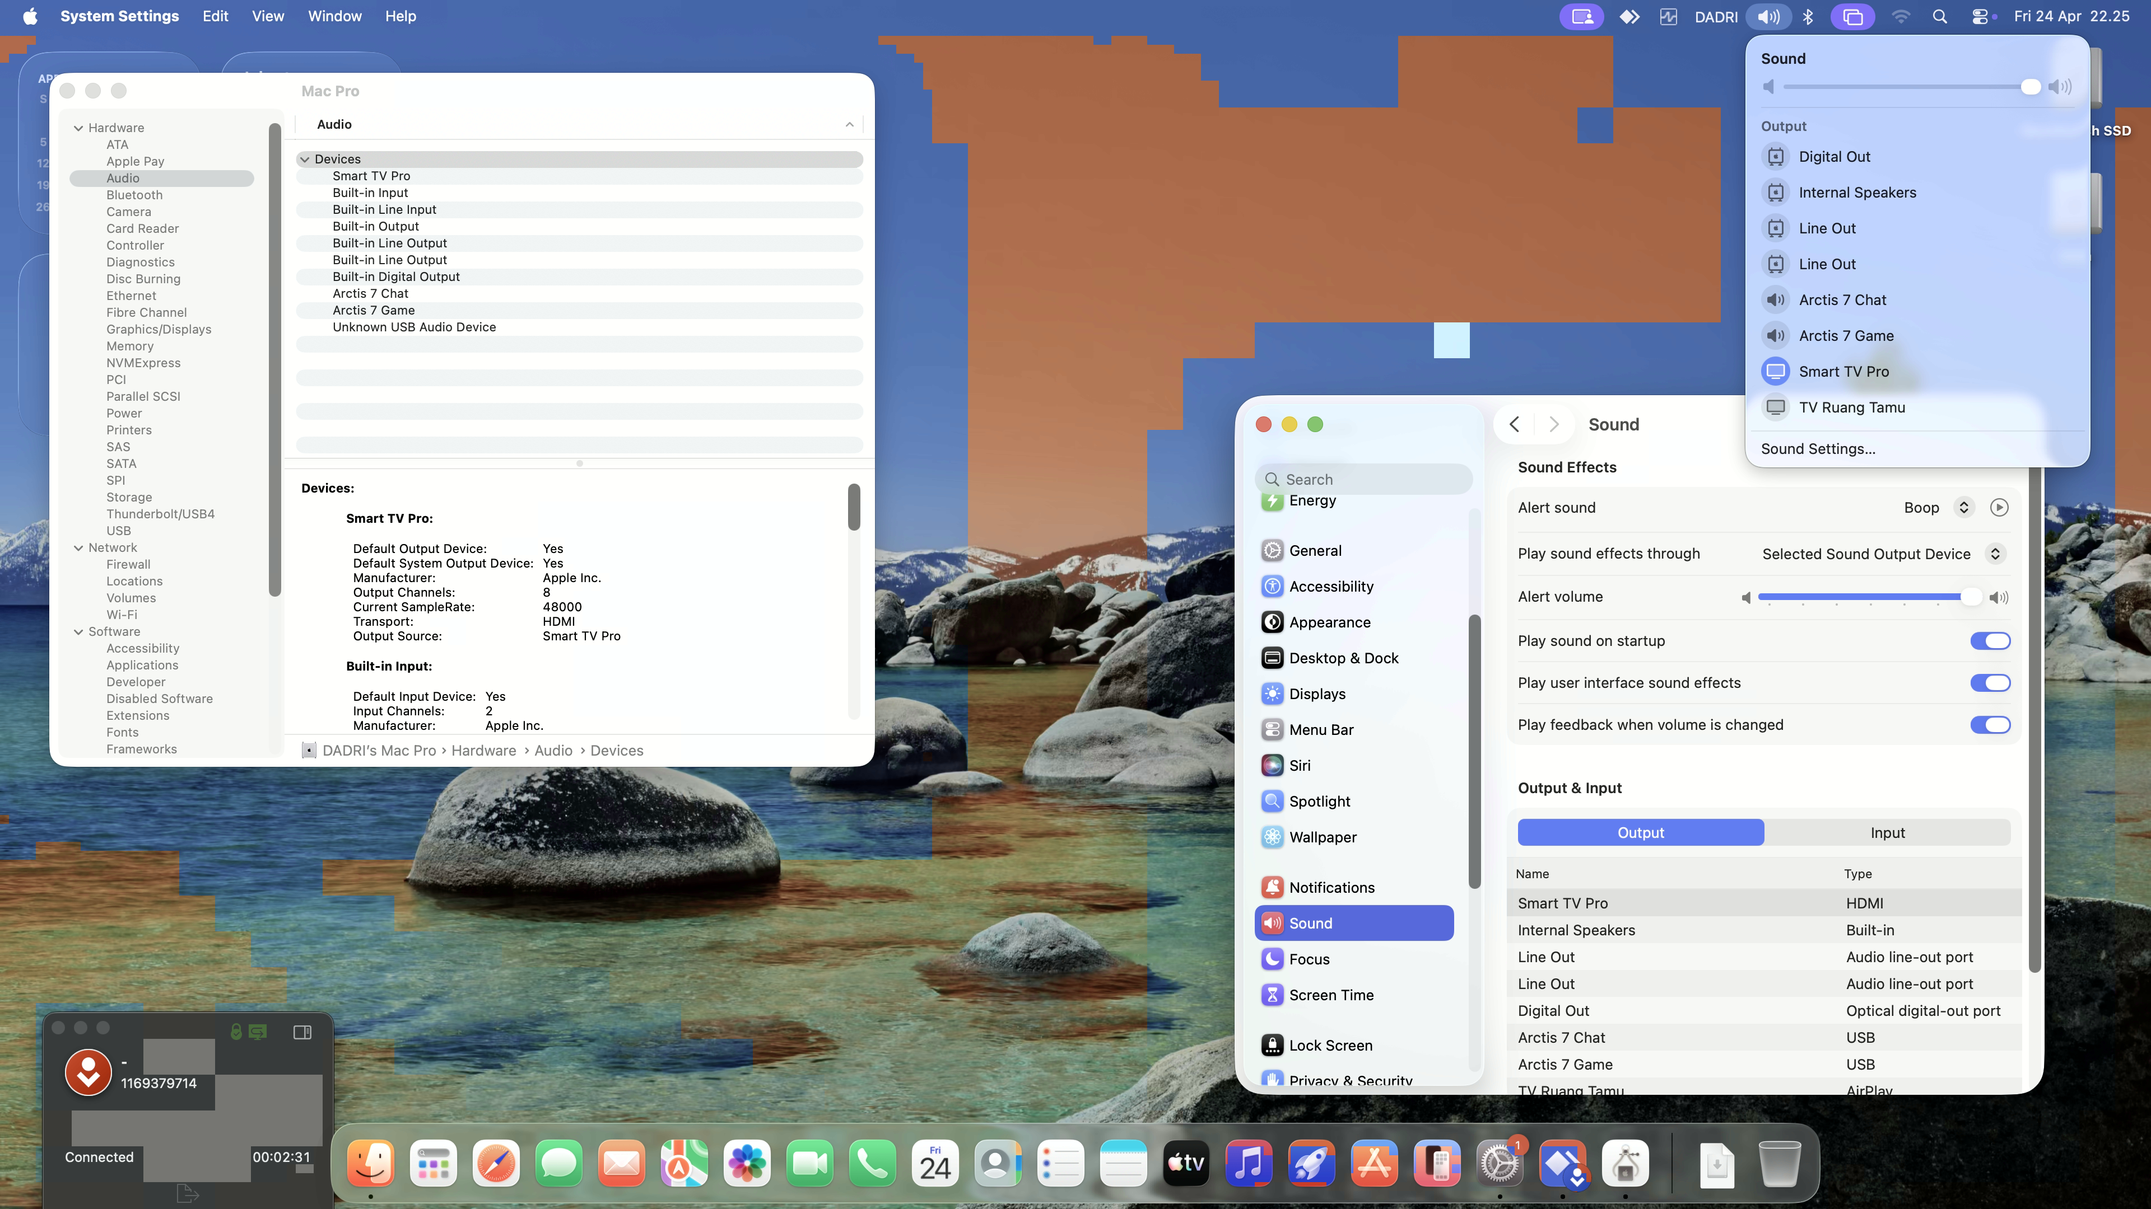Collapse the Software tree section
This screenshot has height=1209, width=2151.
coord(78,631)
